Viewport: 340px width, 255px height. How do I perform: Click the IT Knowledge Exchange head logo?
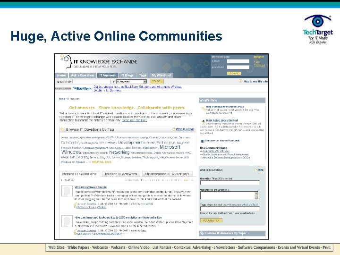coord(67,61)
